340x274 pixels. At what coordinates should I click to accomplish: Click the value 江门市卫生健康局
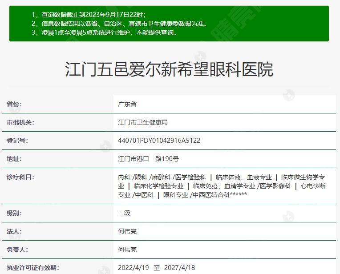pos(143,122)
